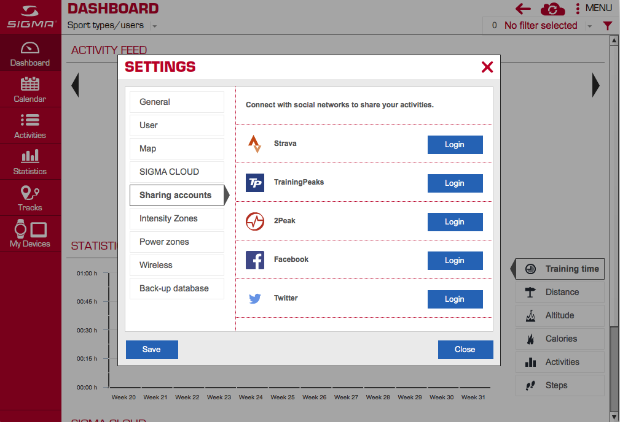Save the settings

(x=152, y=350)
